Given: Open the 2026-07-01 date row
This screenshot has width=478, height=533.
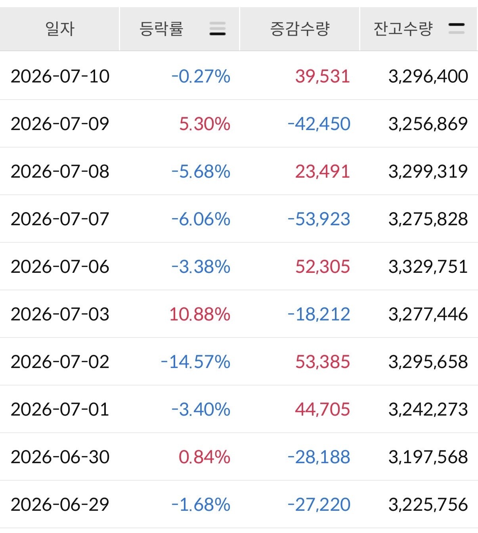Looking at the screenshot, I should tap(239, 409).
